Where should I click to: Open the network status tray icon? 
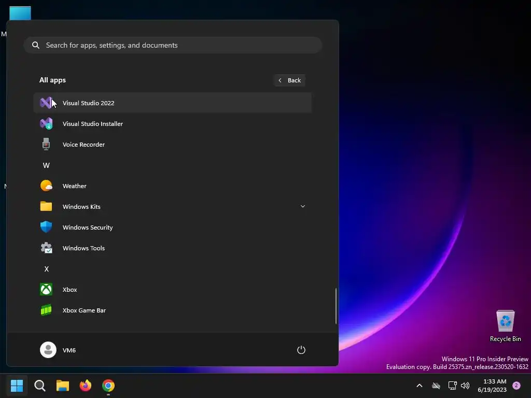[452, 386]
